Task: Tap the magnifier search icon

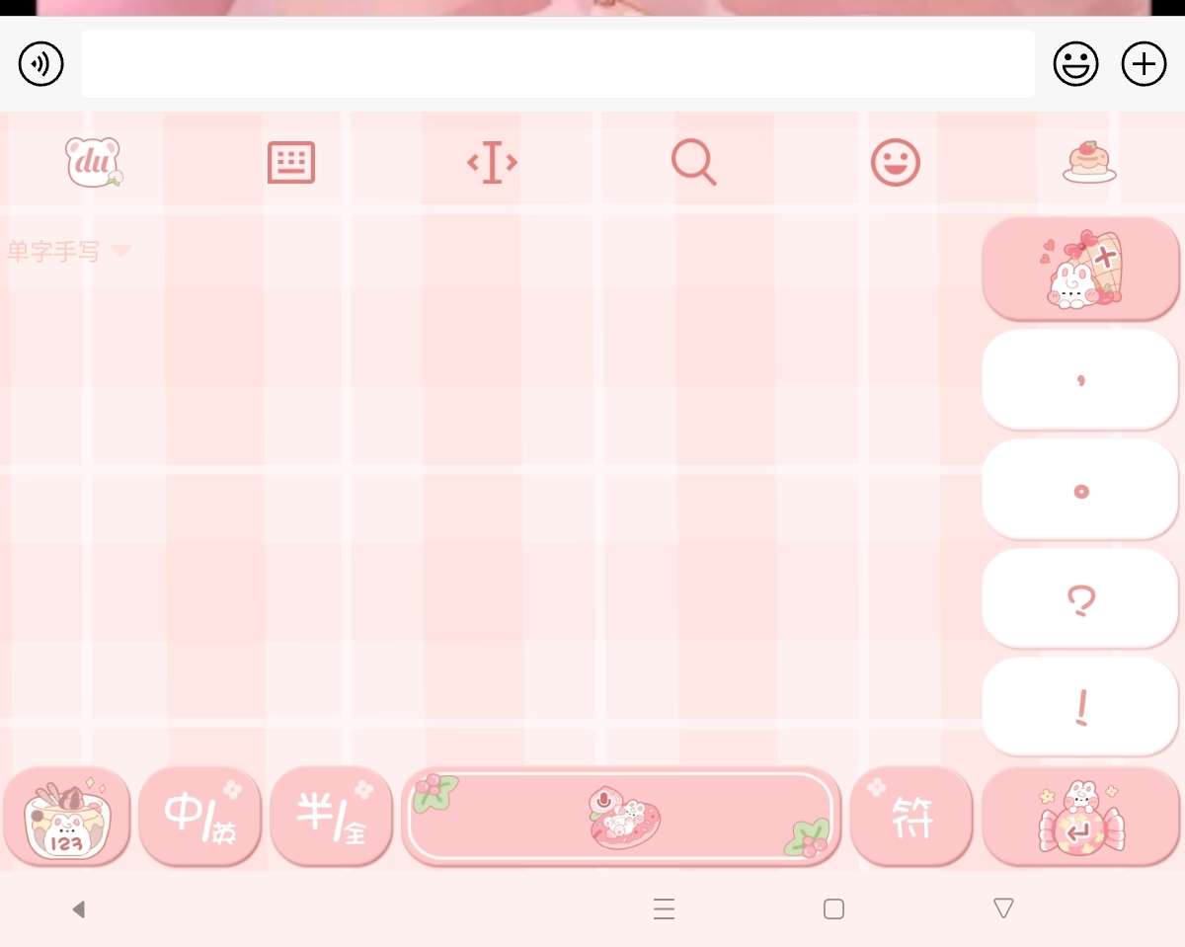Action: (x=693, y=163)
